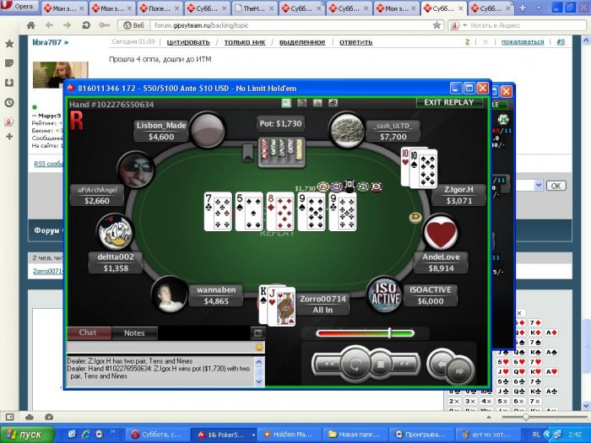The image size is (591, 443).
Task: Open Hold'em Ma... taskbar item
Action: (x=289, y=435)
